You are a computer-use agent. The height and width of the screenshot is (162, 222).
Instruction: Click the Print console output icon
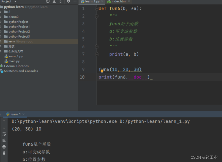point(4,147)
